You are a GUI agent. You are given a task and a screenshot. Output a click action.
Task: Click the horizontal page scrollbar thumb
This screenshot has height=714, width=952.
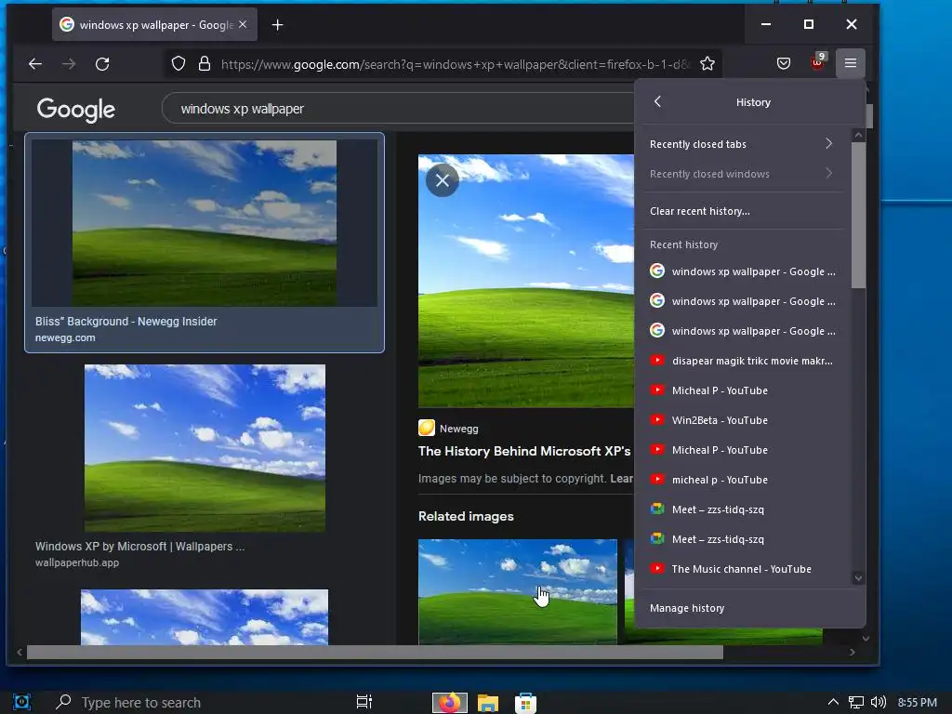[375, 652]
